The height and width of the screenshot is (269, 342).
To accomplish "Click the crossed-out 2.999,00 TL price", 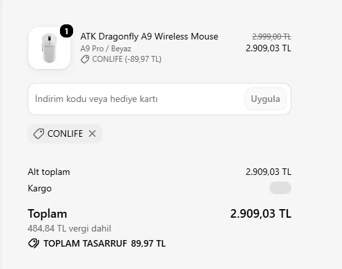I will 271,37.
